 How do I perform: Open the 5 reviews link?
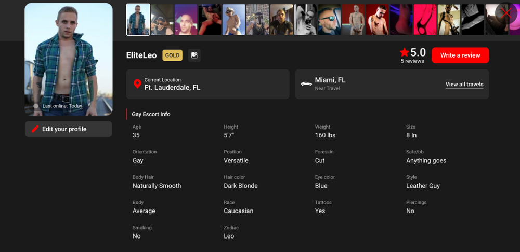point(412,61)
